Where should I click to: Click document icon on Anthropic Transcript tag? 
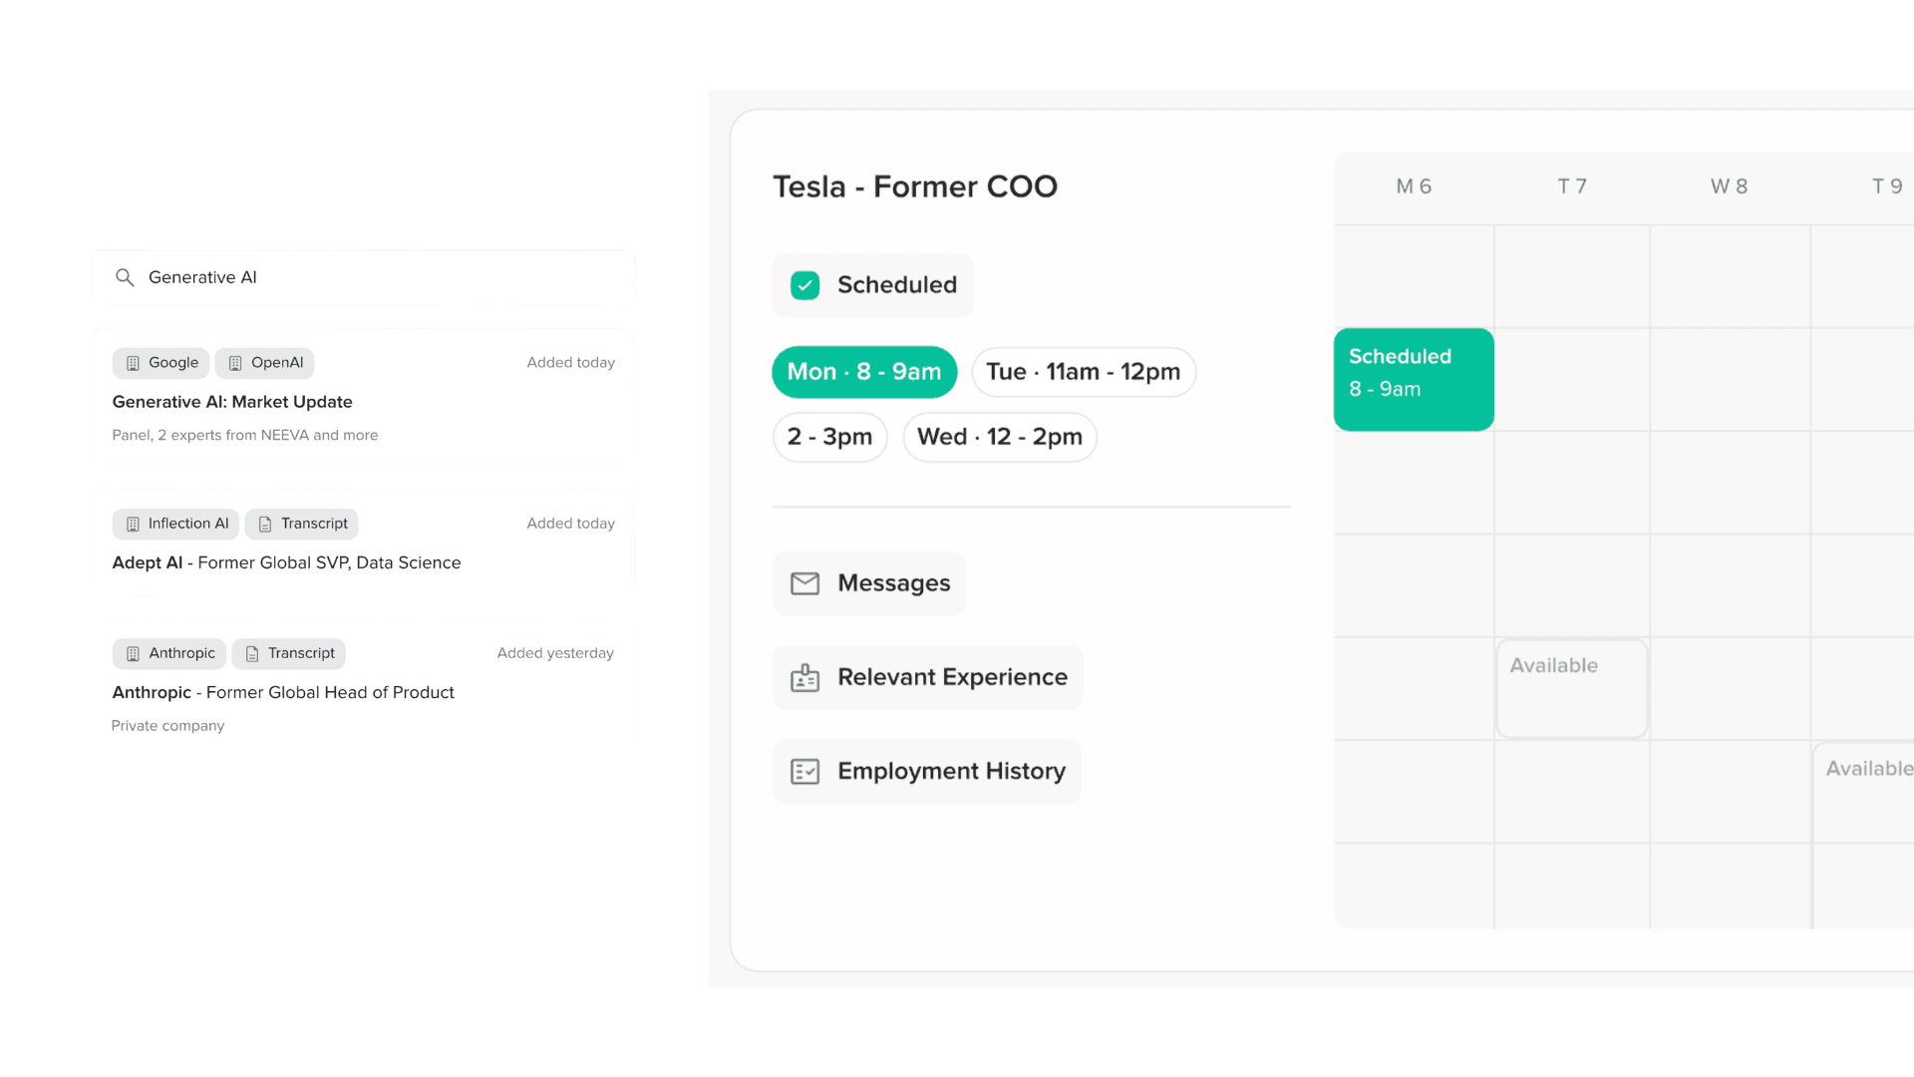coord(252,653)
